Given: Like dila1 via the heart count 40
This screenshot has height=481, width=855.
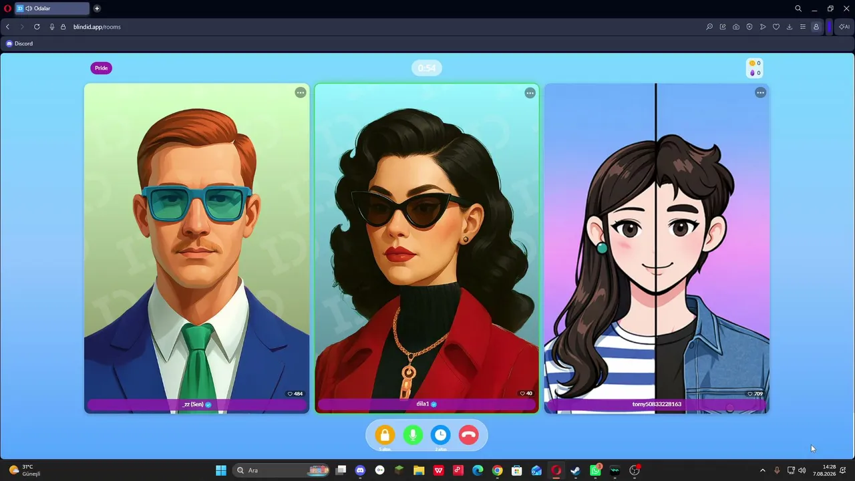Looking at the screenshot, I should tap(526, 393).
